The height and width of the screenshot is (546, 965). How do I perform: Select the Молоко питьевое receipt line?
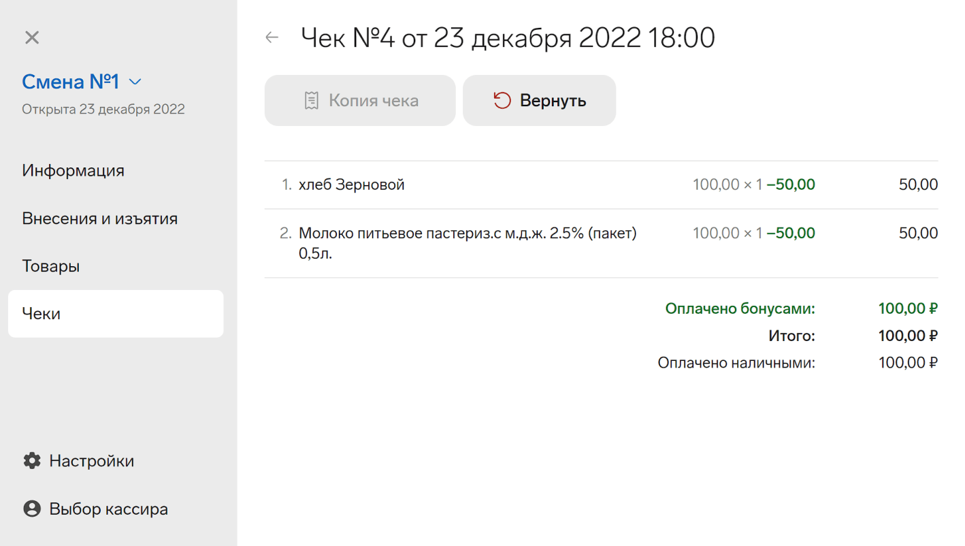602,243
